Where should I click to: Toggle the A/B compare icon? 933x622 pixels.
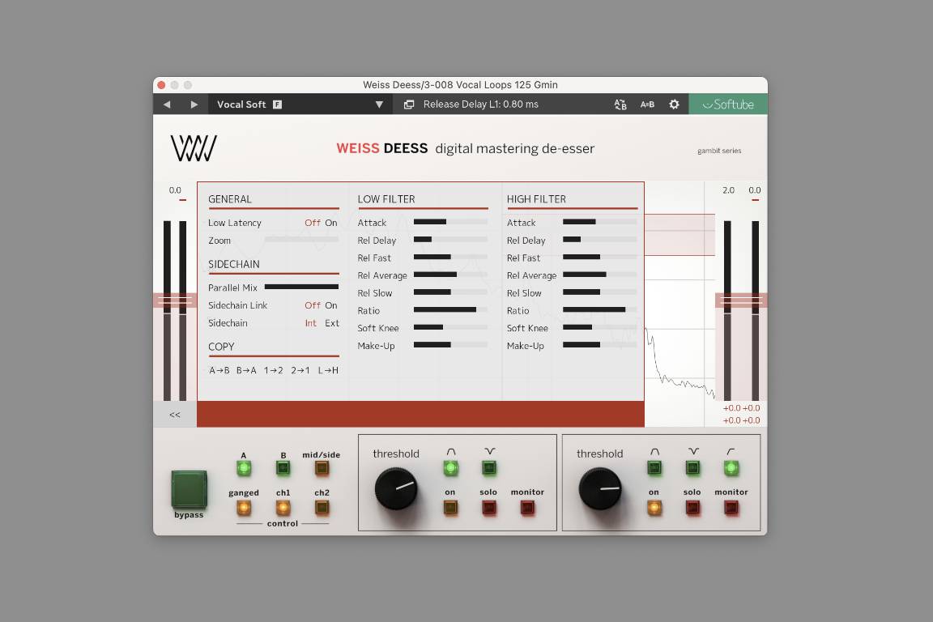point(620,104)
